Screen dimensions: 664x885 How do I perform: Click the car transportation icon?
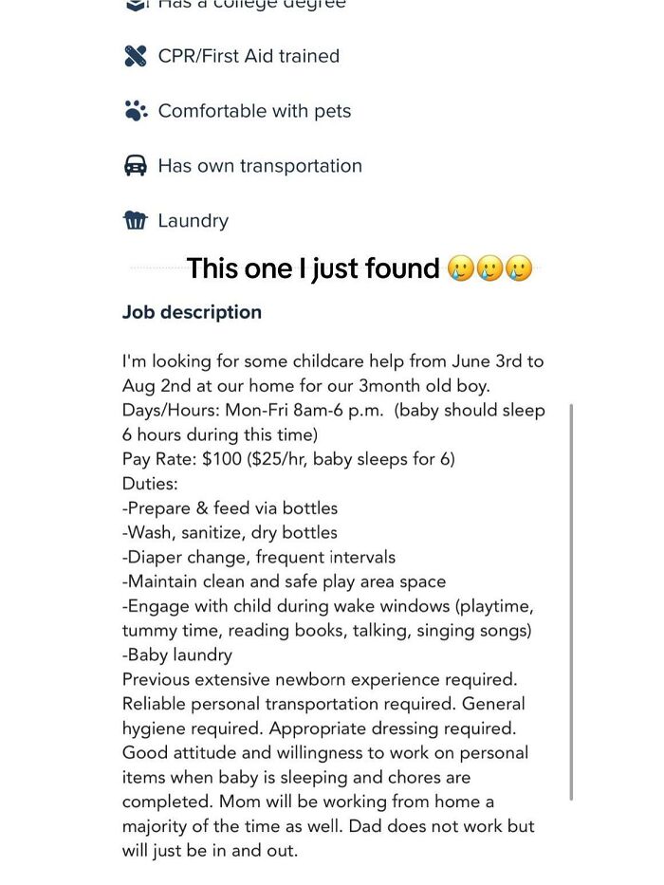[x=136, y=166]
